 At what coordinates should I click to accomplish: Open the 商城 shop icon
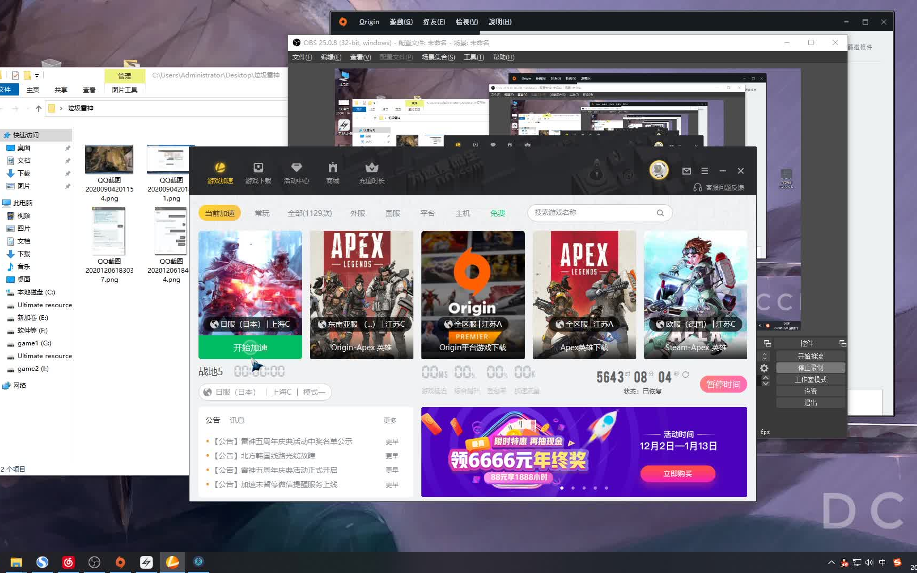(x=333, y=168)
